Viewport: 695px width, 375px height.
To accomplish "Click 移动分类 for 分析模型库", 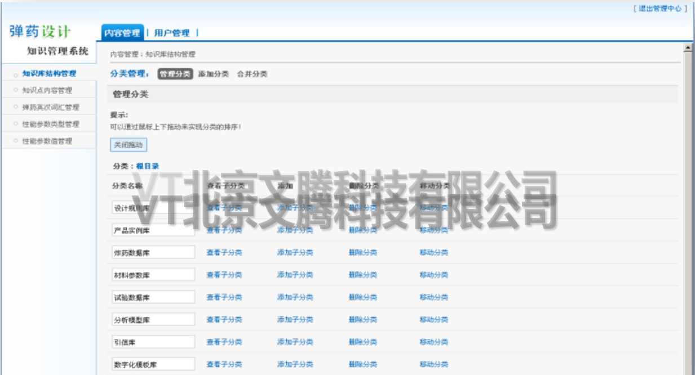I will pyautogui.click(x=434, y=320).
